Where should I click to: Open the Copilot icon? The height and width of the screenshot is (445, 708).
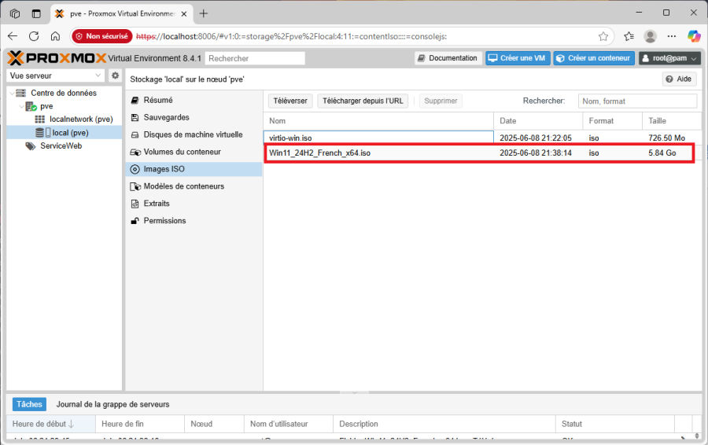coord(694,36)
